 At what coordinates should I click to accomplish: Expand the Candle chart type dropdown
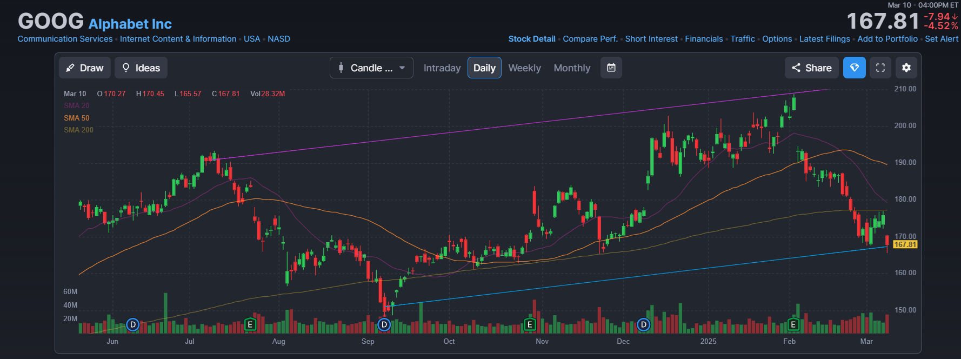click(371, 68)
